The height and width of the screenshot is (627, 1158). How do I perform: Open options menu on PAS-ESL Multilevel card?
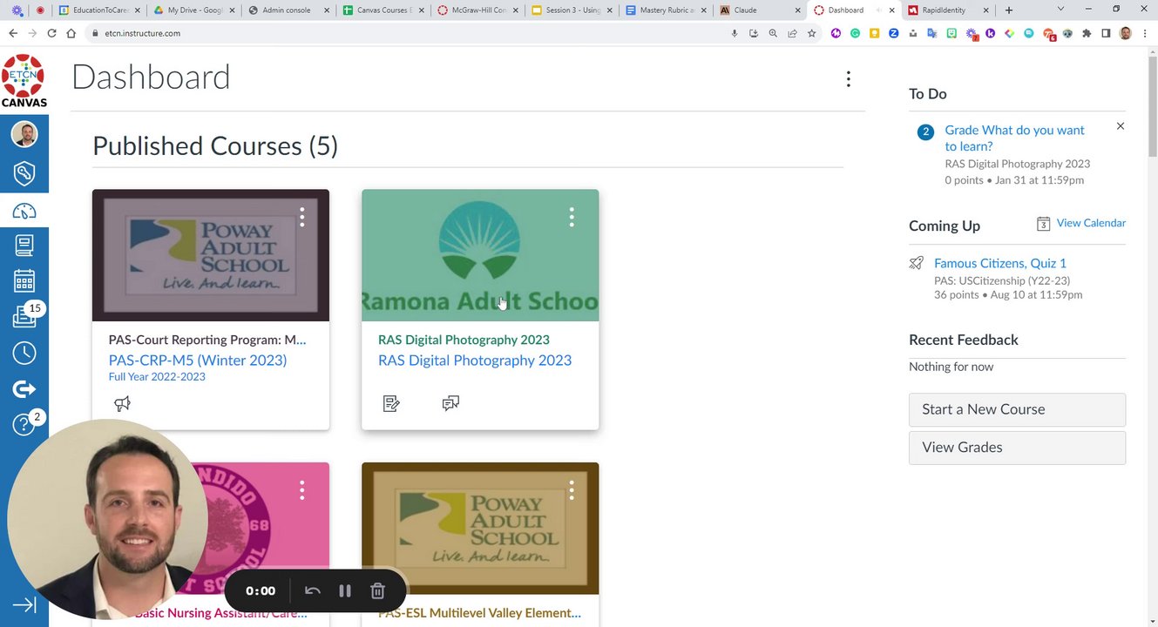tap(572, 490)
